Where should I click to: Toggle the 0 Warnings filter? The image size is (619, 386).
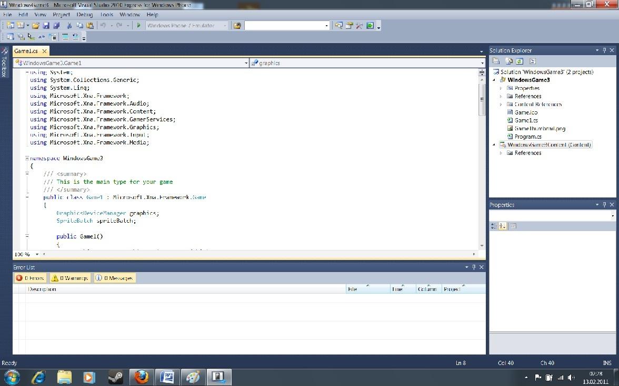[70, 278]
